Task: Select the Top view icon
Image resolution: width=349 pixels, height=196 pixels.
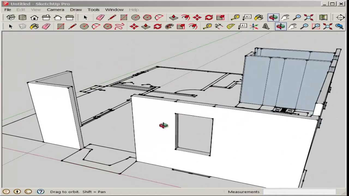Action: pyautogui.click(x=23, y=17)
